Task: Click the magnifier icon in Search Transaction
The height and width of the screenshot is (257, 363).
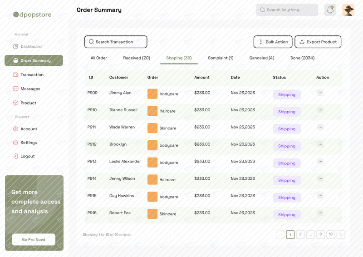Action: pyautogui.click(x=91, y=42)
